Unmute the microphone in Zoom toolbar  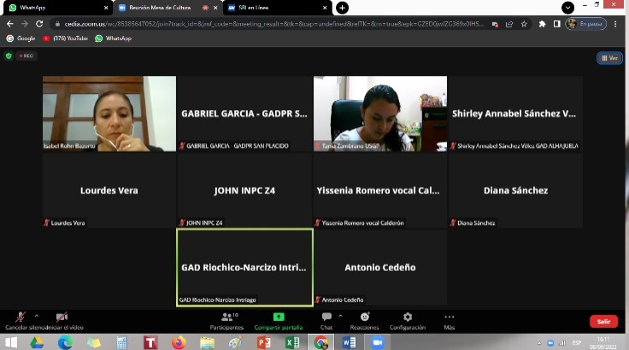pos(20,318)
